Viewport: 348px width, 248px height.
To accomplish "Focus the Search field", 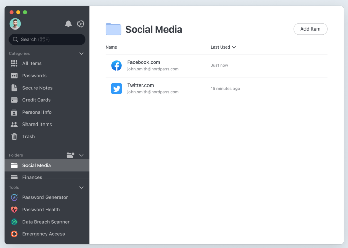I will tap(47, 39).
